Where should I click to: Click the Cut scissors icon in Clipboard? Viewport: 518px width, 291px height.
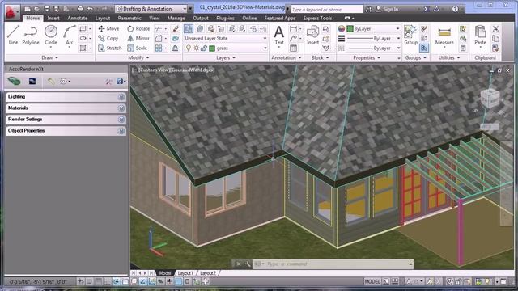tap(495, 29)
